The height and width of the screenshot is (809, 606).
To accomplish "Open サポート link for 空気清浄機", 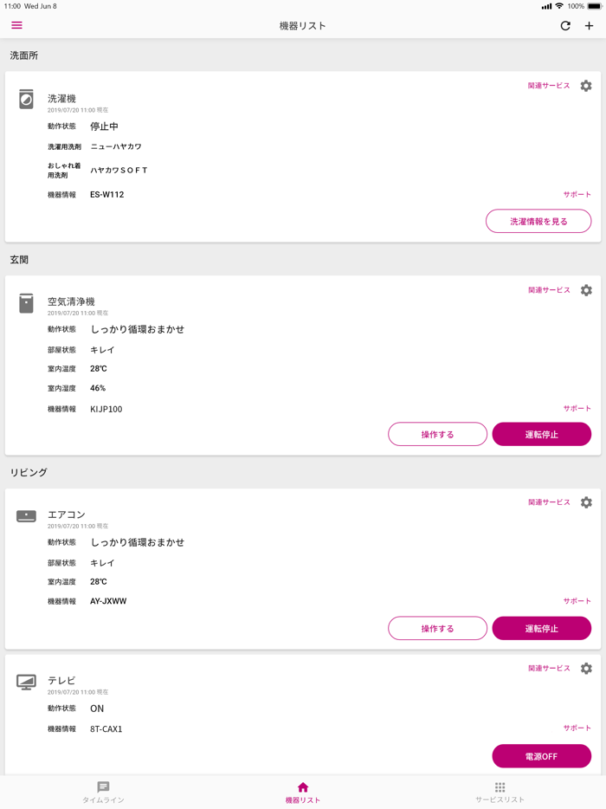I will [x=577, y=409].
